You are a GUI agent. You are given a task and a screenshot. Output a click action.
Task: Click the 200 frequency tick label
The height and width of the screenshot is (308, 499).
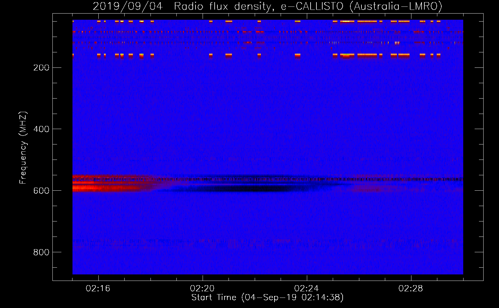[41, 68]
